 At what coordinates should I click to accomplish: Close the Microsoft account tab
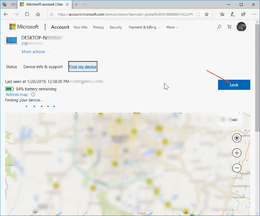click(67, 4)
